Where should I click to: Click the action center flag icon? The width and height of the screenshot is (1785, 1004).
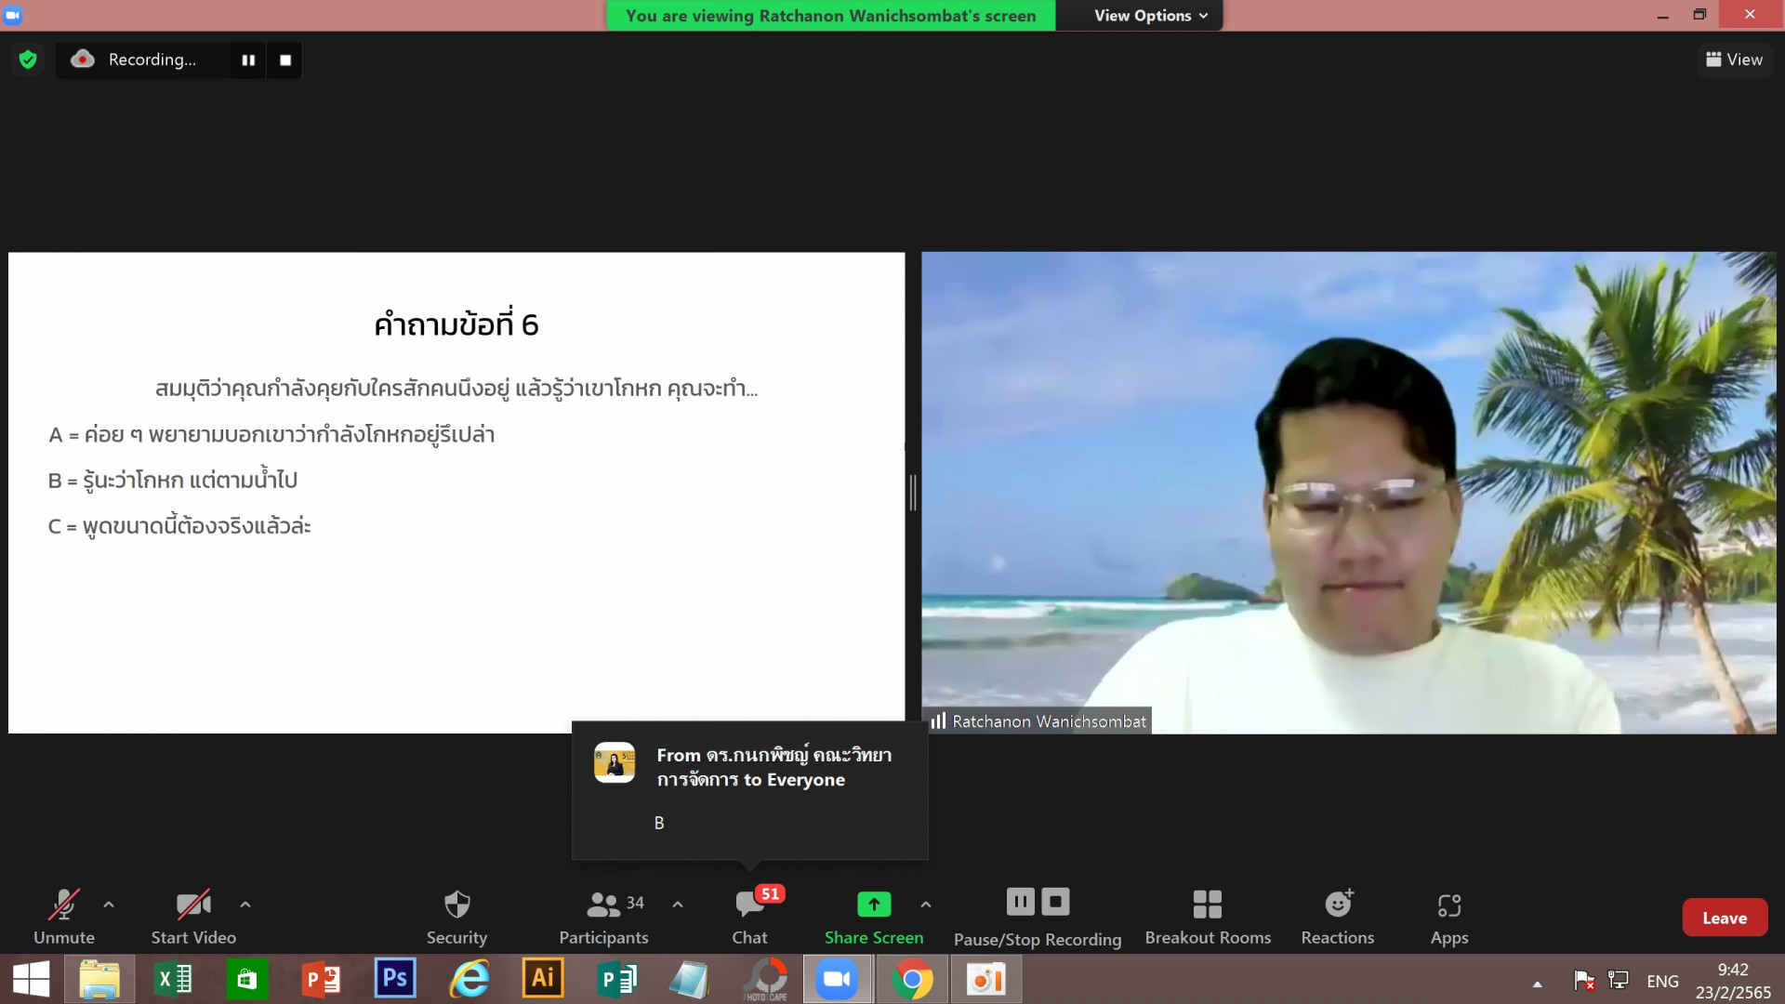coord(1584,980)
